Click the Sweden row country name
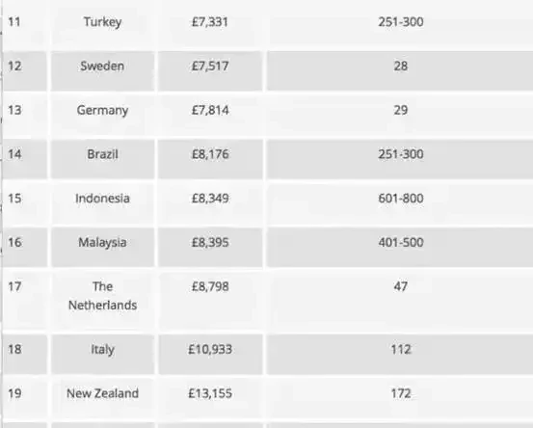Image resolution: width=533 pixels, height=428 pixels. (102, 66)
